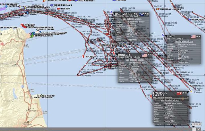
Task: Click the Marshall Islands flag on BALTIMORE STAR
Action: pos(141,14)
